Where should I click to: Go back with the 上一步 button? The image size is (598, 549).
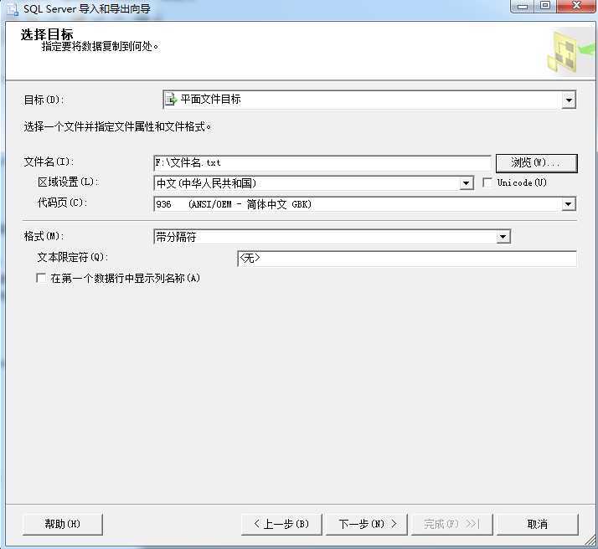pyautogui.click(x=281, y=524)
